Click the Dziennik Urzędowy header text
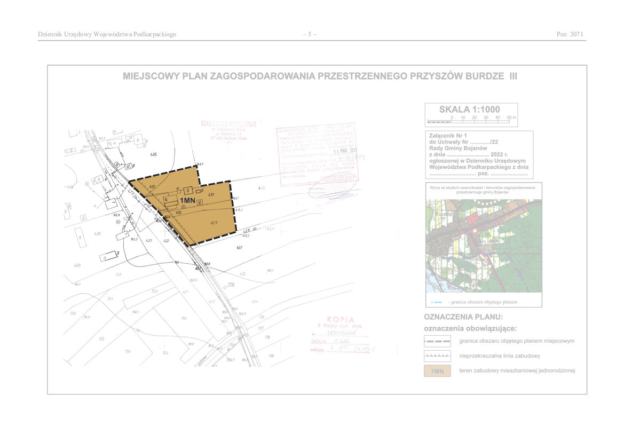The image size is (624, 441). (107, 34)
